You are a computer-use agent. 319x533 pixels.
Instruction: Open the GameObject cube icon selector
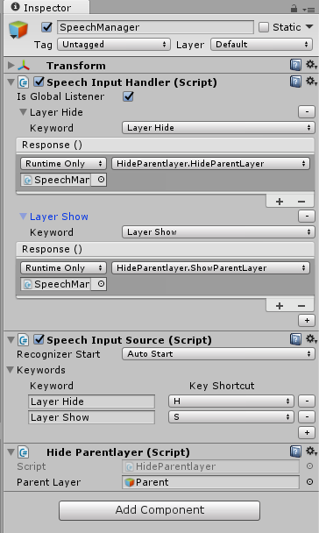point(18,30)
